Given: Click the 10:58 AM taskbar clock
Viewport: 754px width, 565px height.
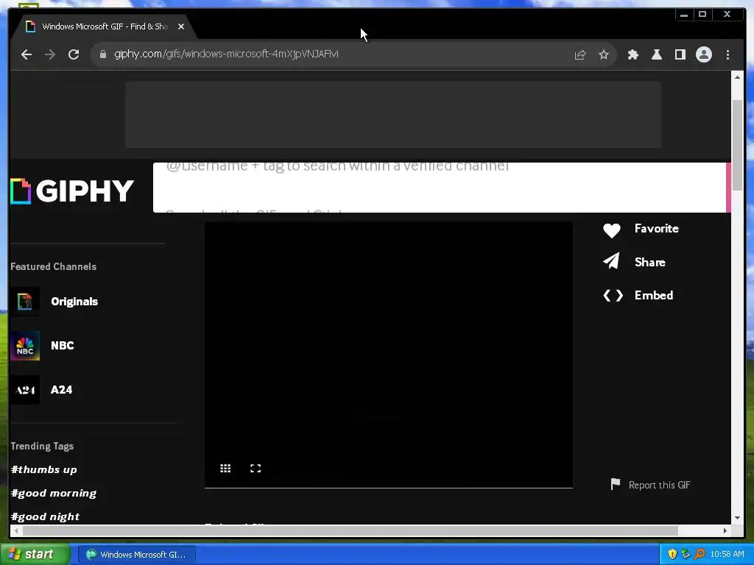Looking at the screenshot, I should coord(727,555).
